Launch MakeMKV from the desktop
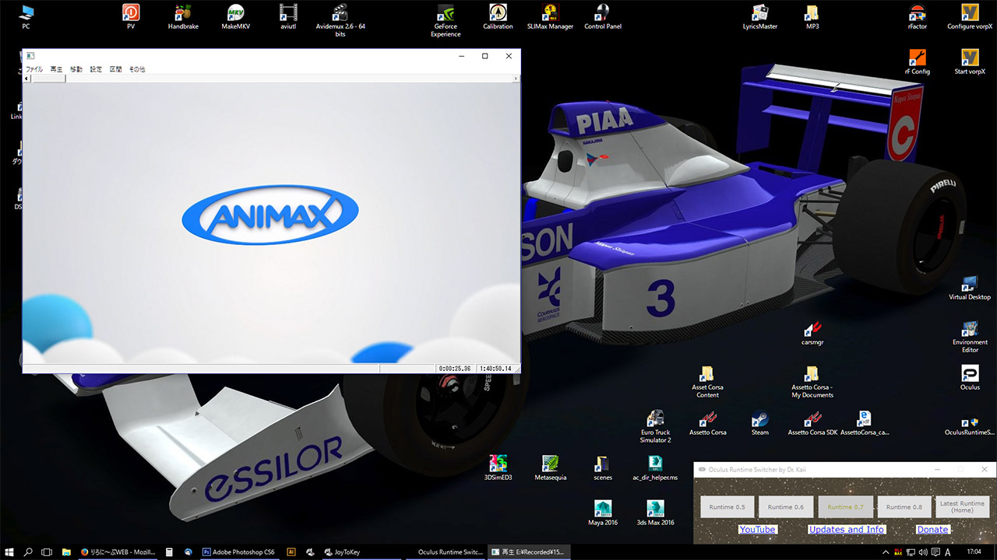The height and width of the screenshot is (560, 997). 235,13
